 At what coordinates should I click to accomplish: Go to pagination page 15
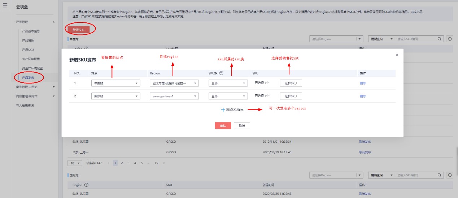(x=156, y=163)
